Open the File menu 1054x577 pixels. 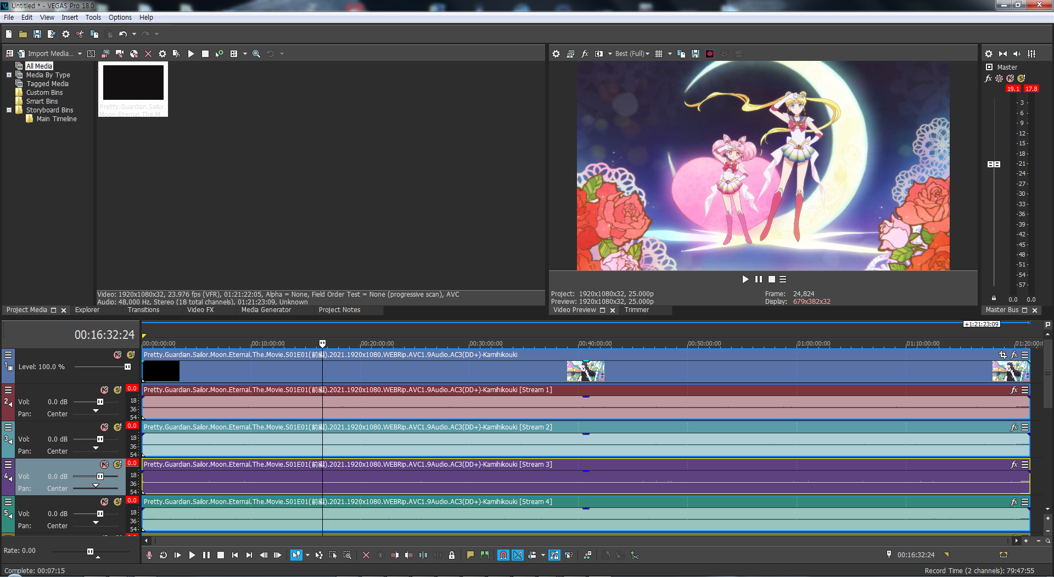tap(9, 18)
